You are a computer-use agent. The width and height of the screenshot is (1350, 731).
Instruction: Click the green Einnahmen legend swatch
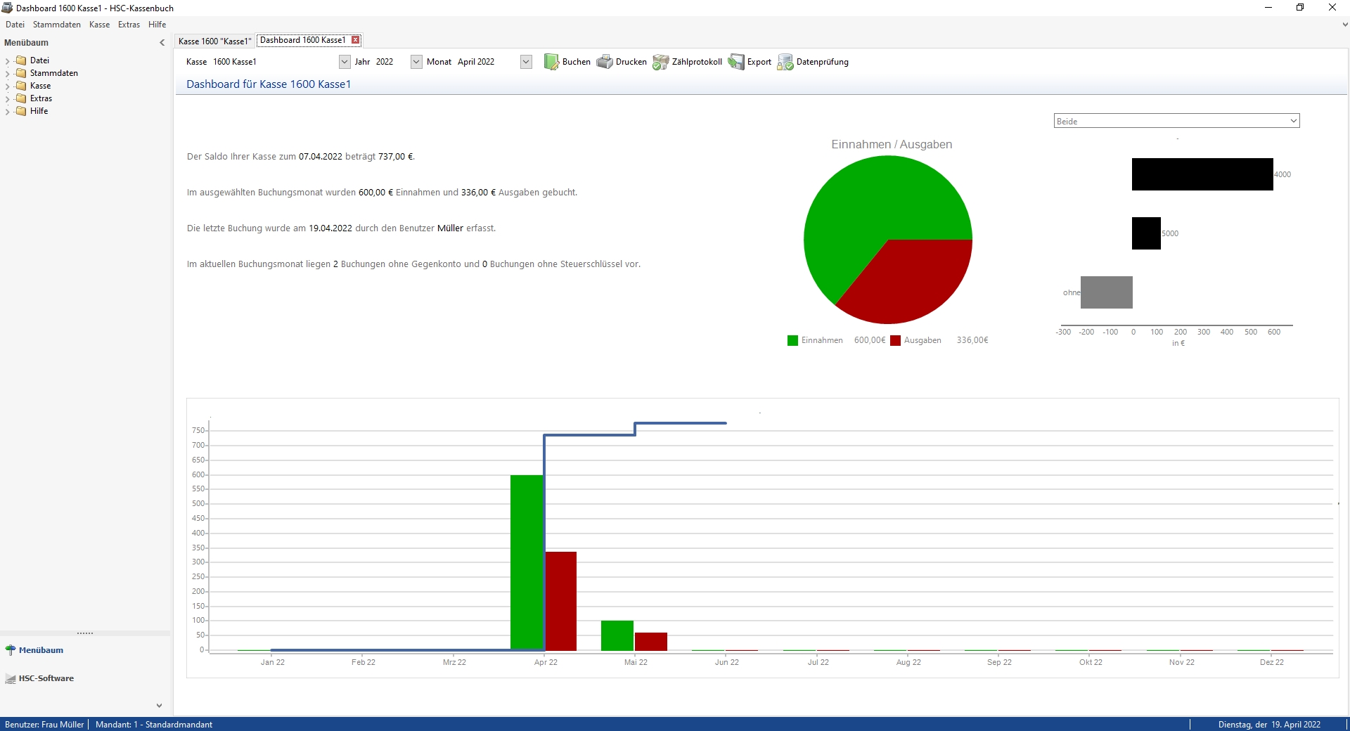click(793, 340)
